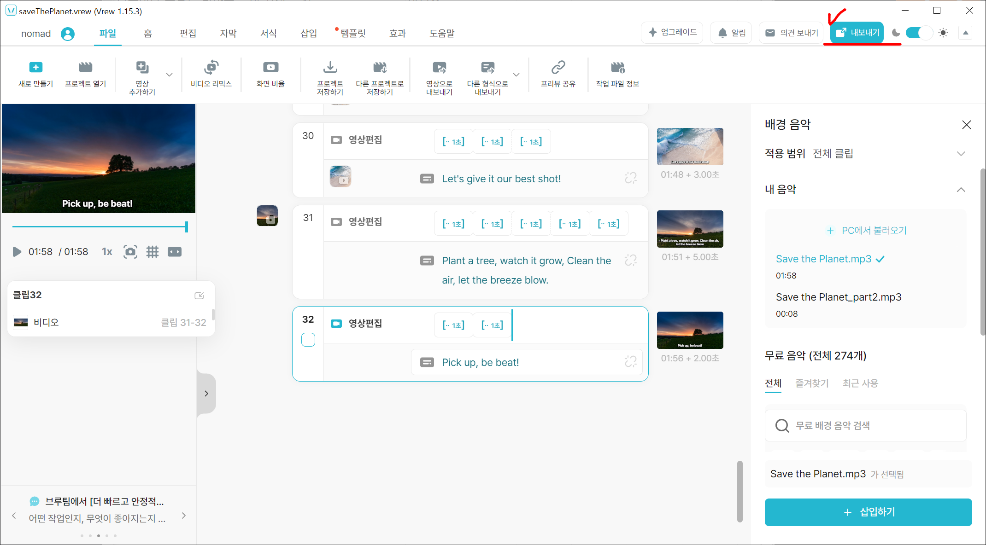Screen dimensions: 986x545
Task: Open 프리뷰 공유 link icon
Action: click(x=558, y=68)
